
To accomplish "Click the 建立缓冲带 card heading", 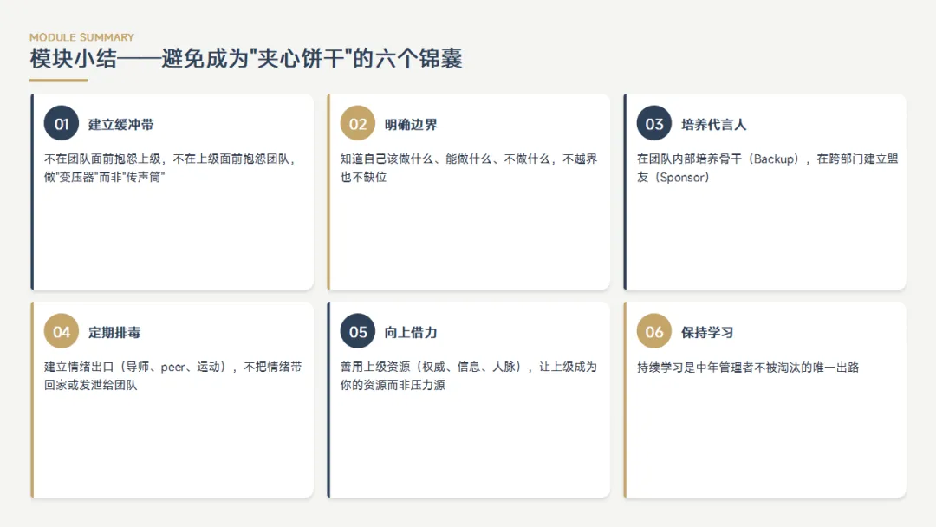I will (121, 124).
